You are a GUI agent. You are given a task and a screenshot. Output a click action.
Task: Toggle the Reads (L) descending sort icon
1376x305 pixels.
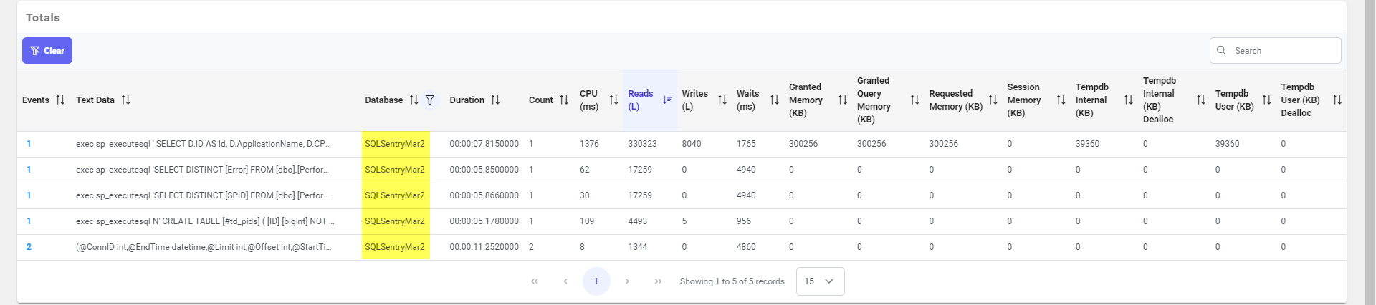coord(667,100)
